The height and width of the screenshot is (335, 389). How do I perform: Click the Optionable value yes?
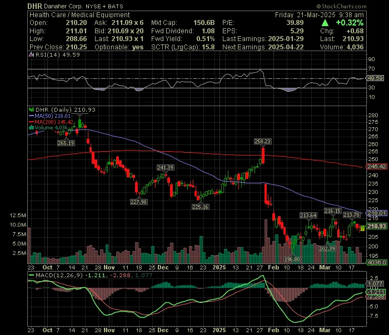pyautogui.click(x=138, y=47)
